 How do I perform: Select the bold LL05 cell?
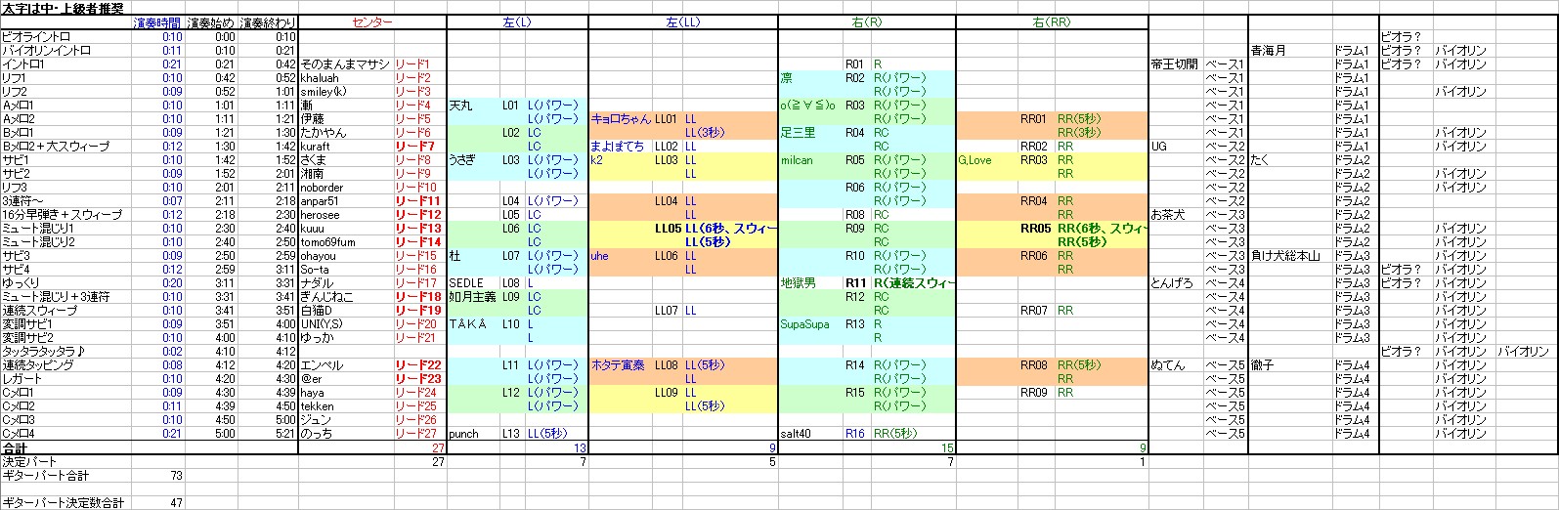point(668,228)
